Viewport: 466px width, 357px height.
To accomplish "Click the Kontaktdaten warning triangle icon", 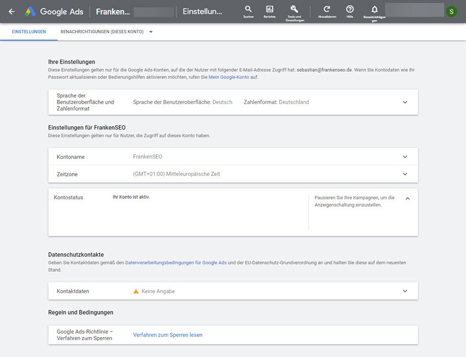I will (x=136, y=291).
